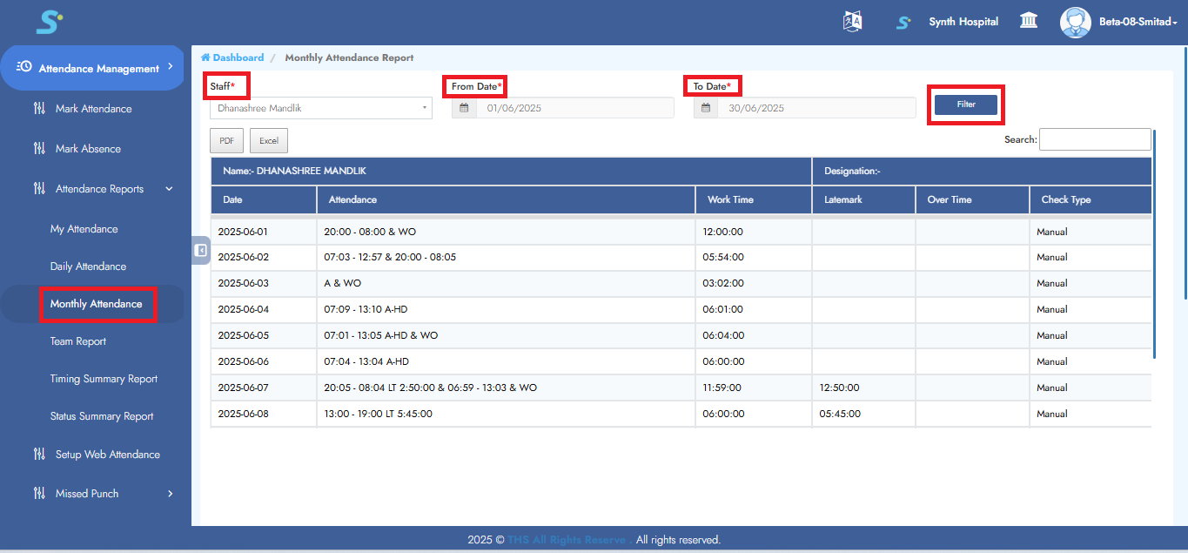Click into the Search input field
1188x553 pixels.
coord(1094,139)
